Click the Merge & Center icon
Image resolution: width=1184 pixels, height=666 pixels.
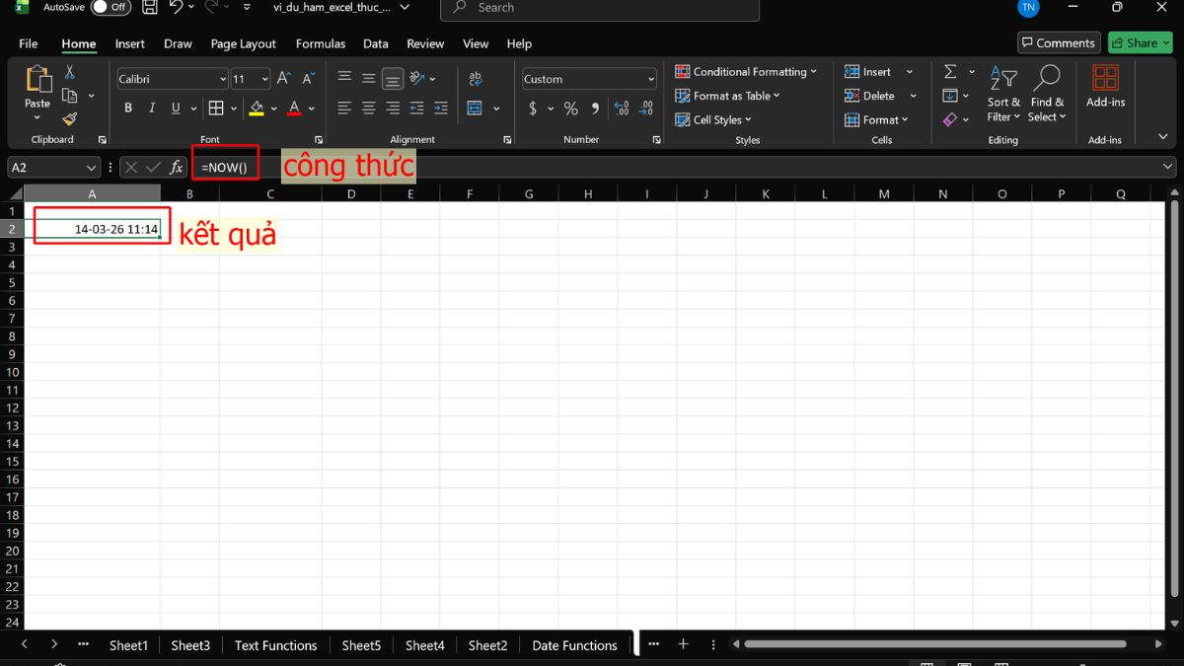[x=475, y=109]
